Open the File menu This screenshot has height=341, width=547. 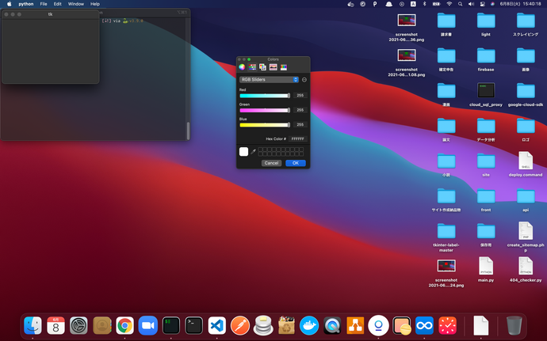[44, 4]
